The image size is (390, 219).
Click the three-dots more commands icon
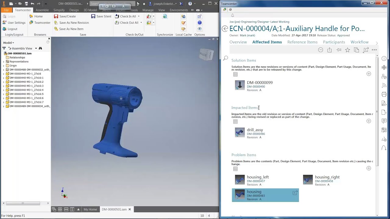point(374,50)
